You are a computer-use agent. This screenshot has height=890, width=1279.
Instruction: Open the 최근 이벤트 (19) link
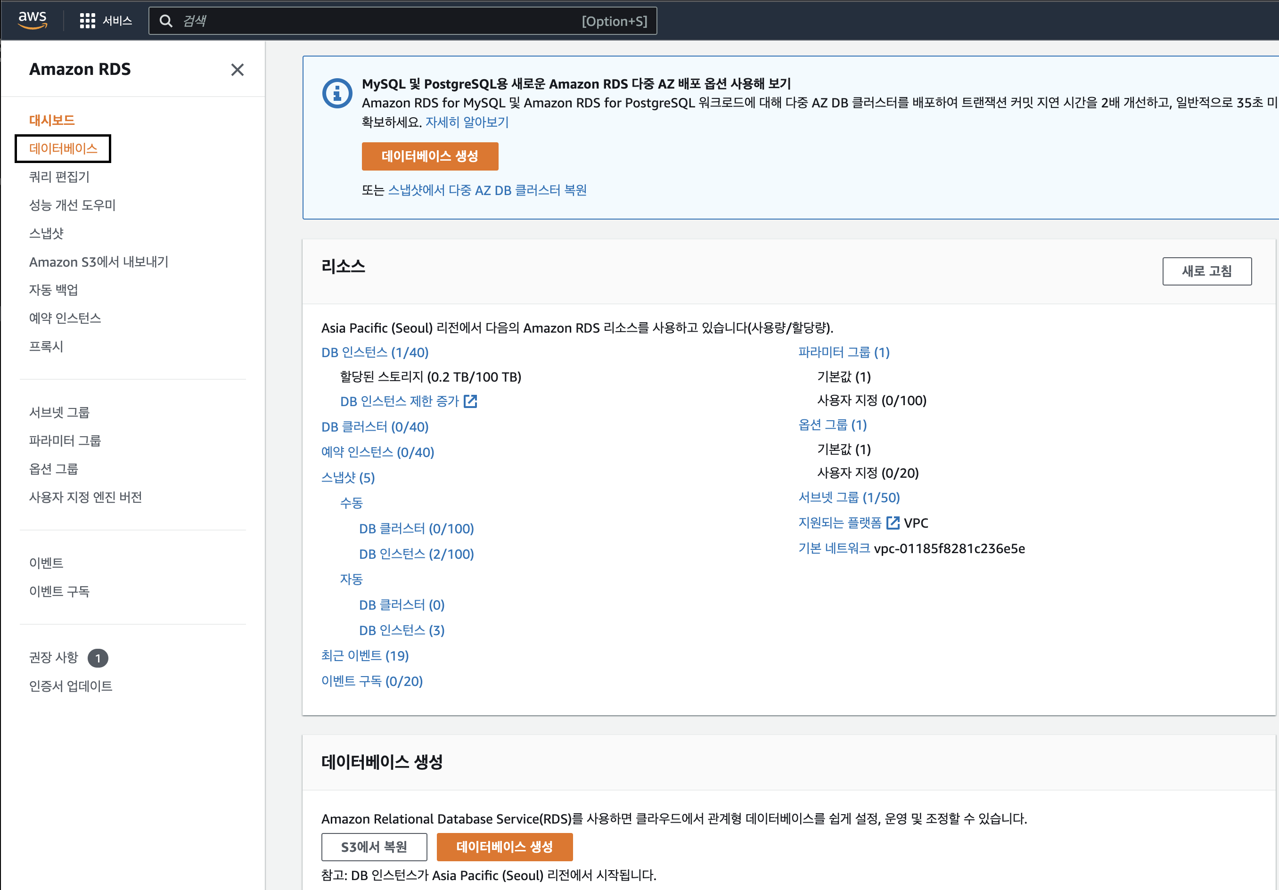click(365, 655)
